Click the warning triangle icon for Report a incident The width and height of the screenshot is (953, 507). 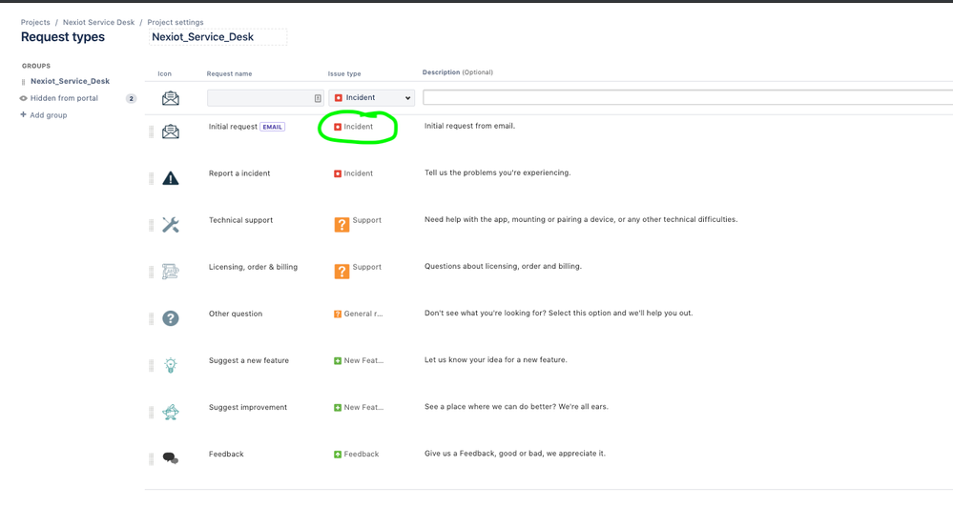(x=170, y=178)
